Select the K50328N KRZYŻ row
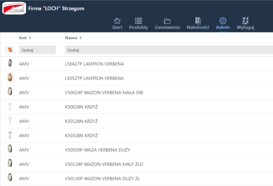Viewport: 273px width, 186px height. click(81, 136)
